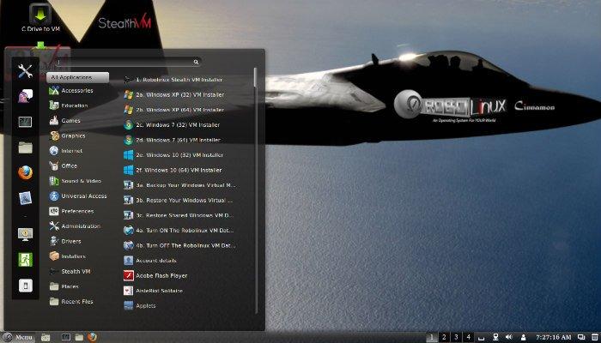Click the Adobe Flash Player red icon
The width and height of the screenshot is (601, 343).
coord(129,275)
